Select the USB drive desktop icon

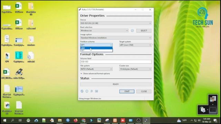(19, 74)
